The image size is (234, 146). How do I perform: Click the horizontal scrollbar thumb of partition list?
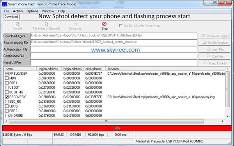click(106, 121)
